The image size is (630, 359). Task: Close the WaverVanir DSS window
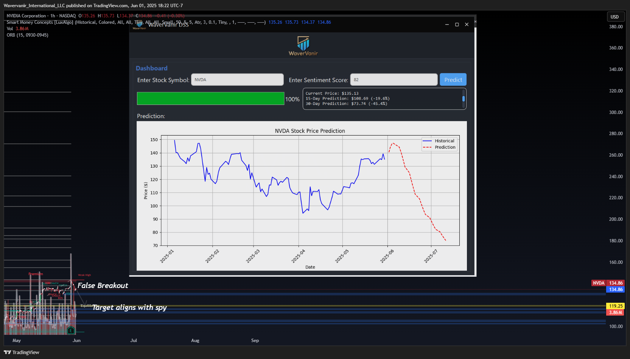tap(467, 25)
